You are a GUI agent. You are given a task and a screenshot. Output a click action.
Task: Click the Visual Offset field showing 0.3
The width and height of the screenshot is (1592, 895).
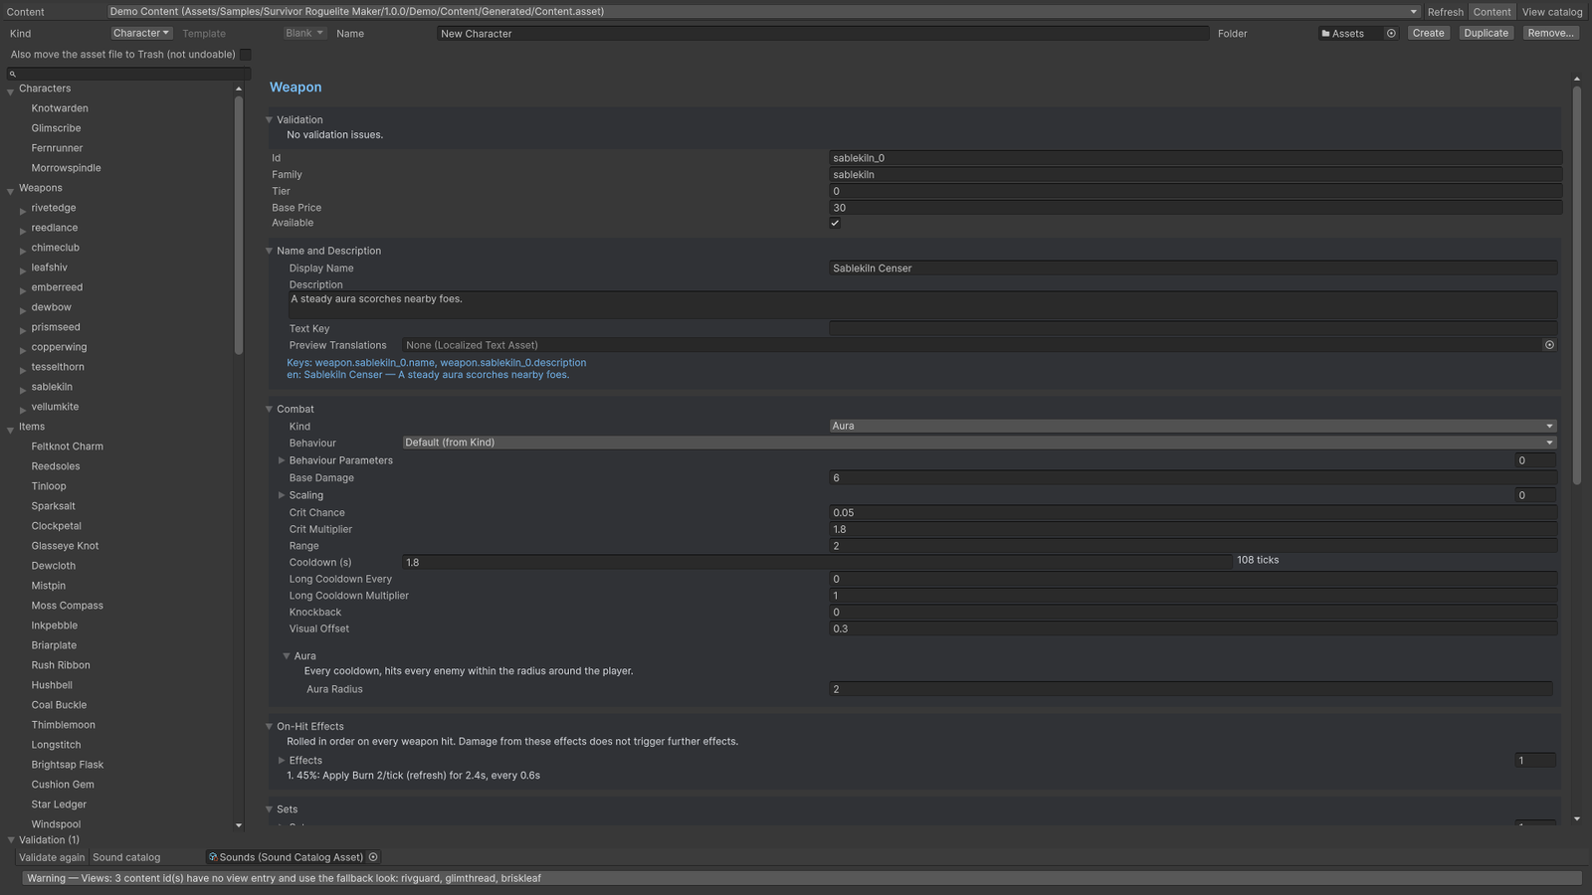tap(1192, 629)
